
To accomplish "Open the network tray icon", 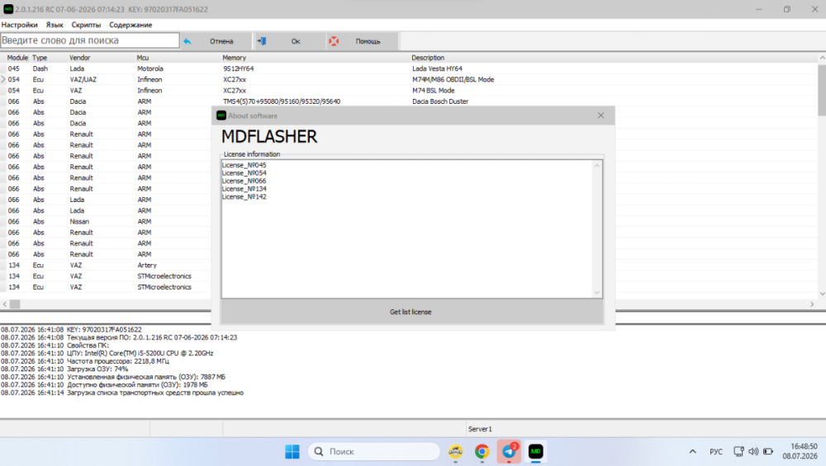I will [738, 451].
